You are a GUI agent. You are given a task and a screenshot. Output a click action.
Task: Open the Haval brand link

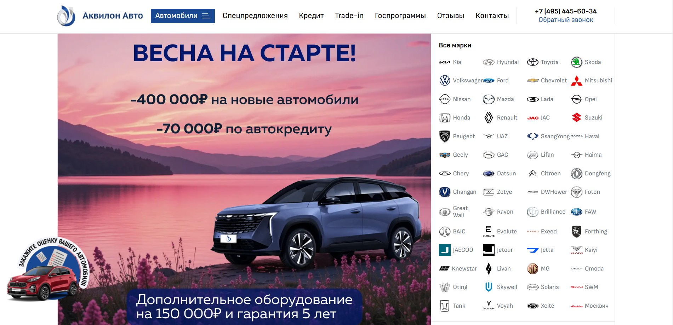click(585, 137)
